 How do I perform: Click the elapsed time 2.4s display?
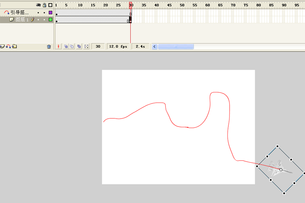click(x=140, y=46)
